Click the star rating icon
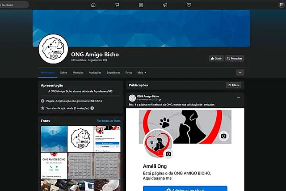 [43, 108]
